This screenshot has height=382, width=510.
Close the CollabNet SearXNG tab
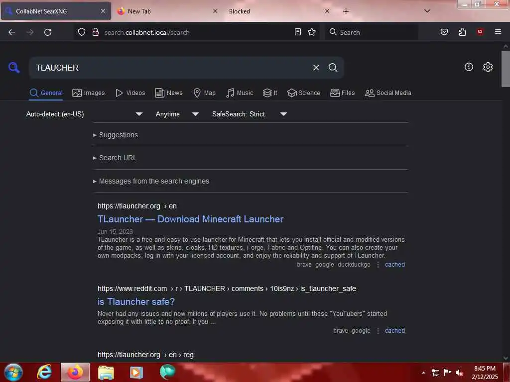point(103,11)
